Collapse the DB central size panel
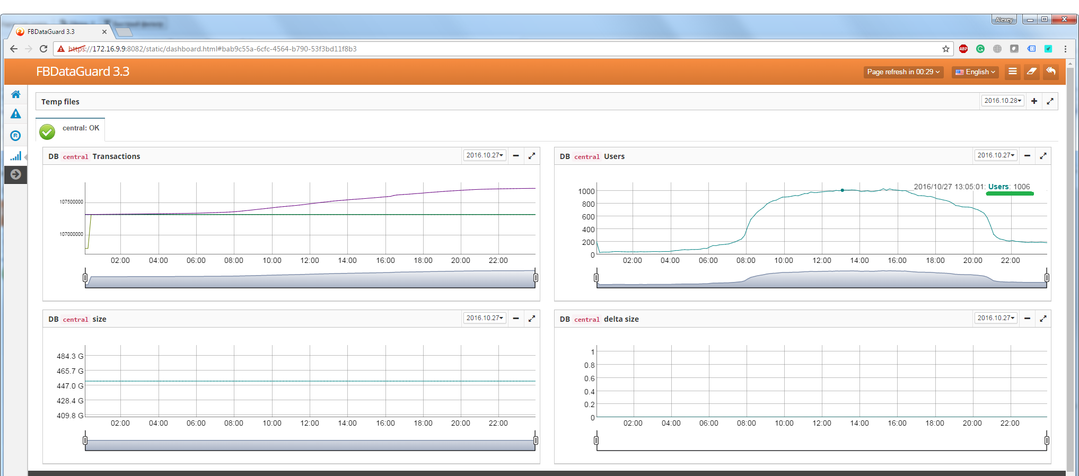Viewport: 1079px width, 476px height. (x=516, y=319)
